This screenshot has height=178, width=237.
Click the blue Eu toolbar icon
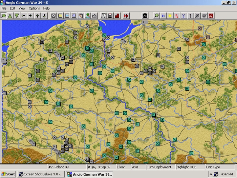163,16
